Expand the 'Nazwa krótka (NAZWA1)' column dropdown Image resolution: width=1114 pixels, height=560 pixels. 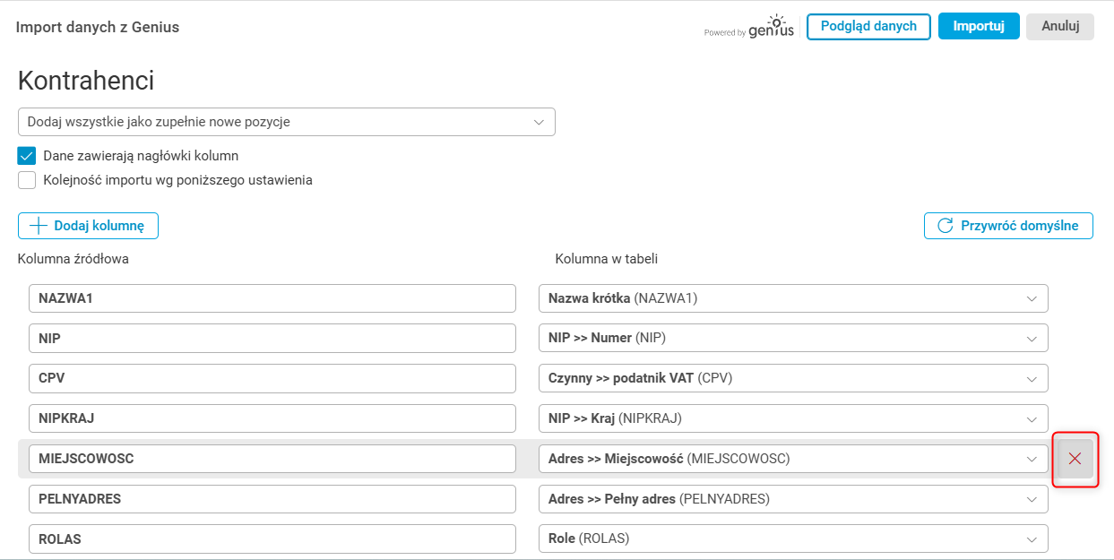pyautogui.click(x=792, y=298)
